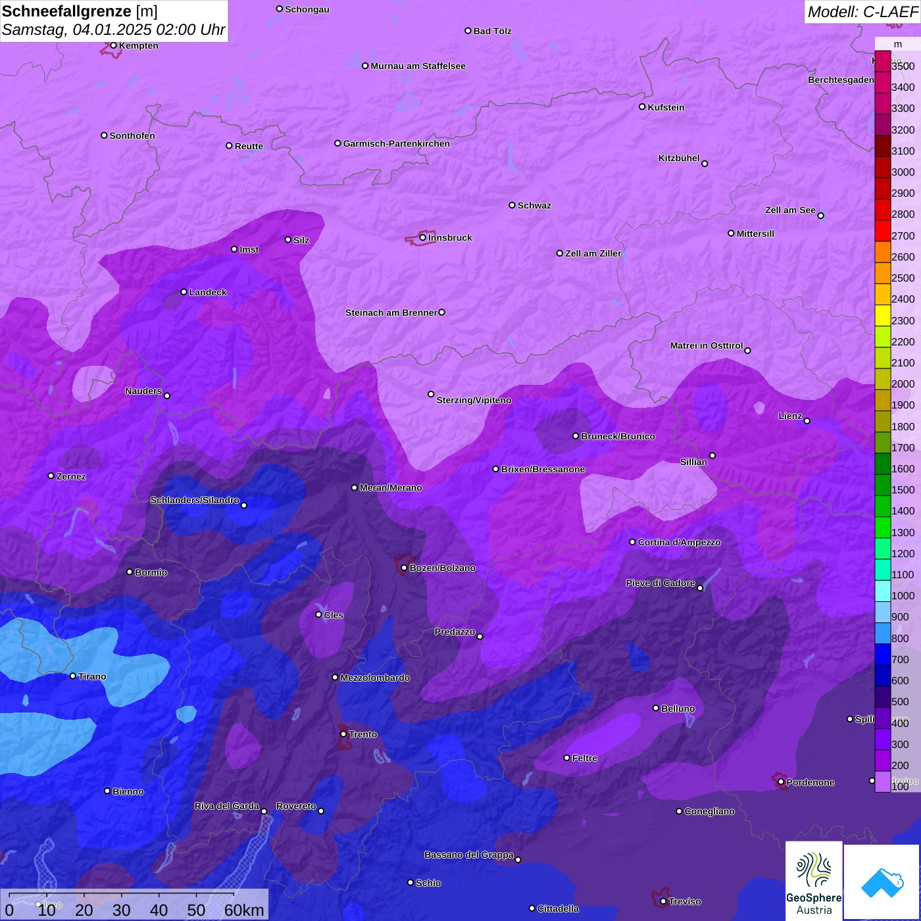Click the 'Conegliano' town label
The width and height of the screenshot is (921, 921).
point(709,811)
